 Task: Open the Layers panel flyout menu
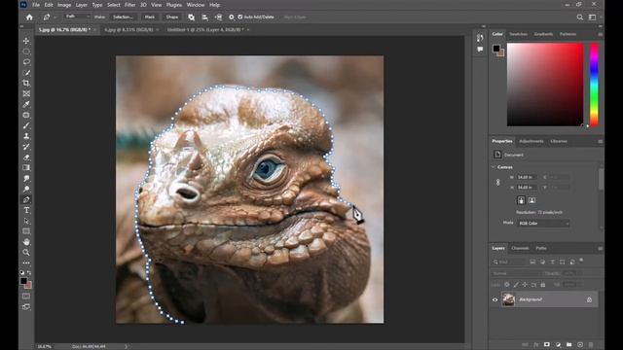600,249
